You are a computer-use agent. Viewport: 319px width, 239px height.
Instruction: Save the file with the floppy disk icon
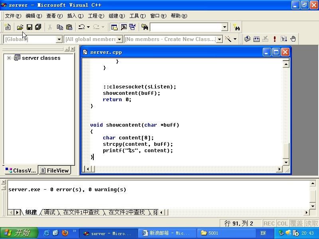(29, 27)
